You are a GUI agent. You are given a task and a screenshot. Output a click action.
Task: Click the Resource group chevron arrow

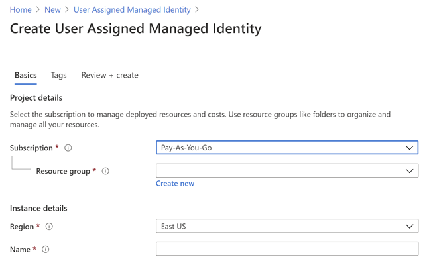410,171
